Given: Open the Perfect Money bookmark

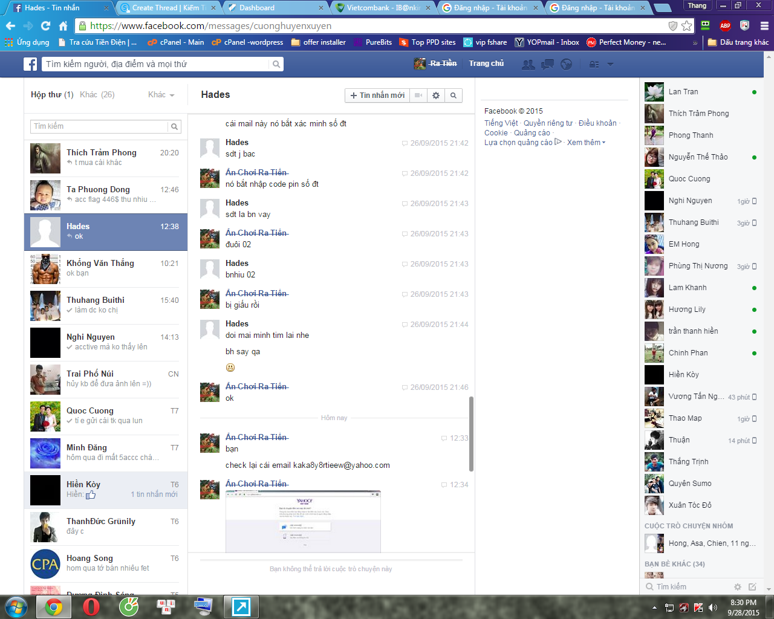Looking at the screenshot, I should coord(626,42).
